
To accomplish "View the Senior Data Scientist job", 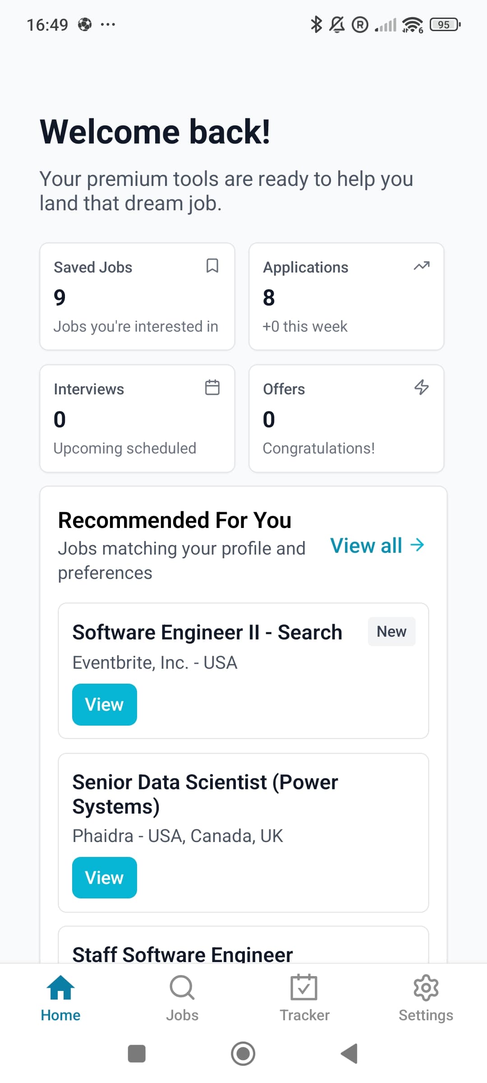I will (105, 878).
